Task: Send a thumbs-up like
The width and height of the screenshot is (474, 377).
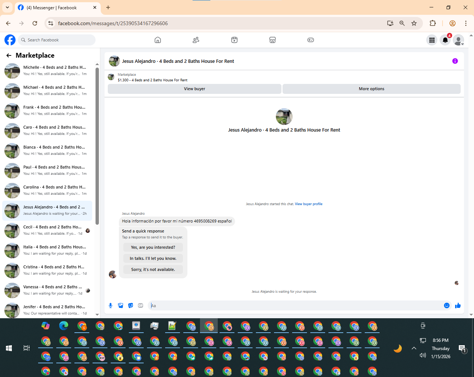Action: tap(458, 305)
